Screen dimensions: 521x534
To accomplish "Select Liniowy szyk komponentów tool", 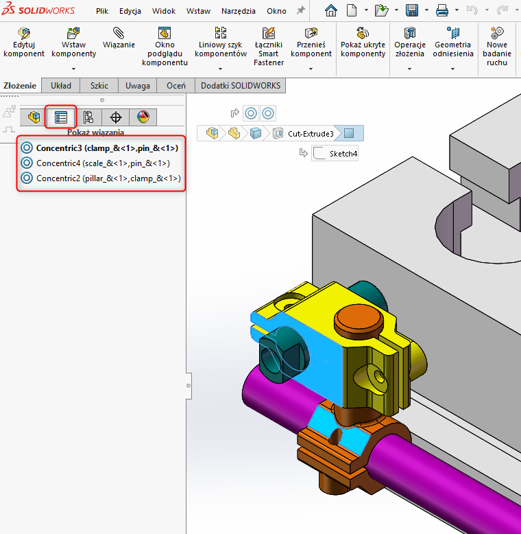I will (220, 43).
